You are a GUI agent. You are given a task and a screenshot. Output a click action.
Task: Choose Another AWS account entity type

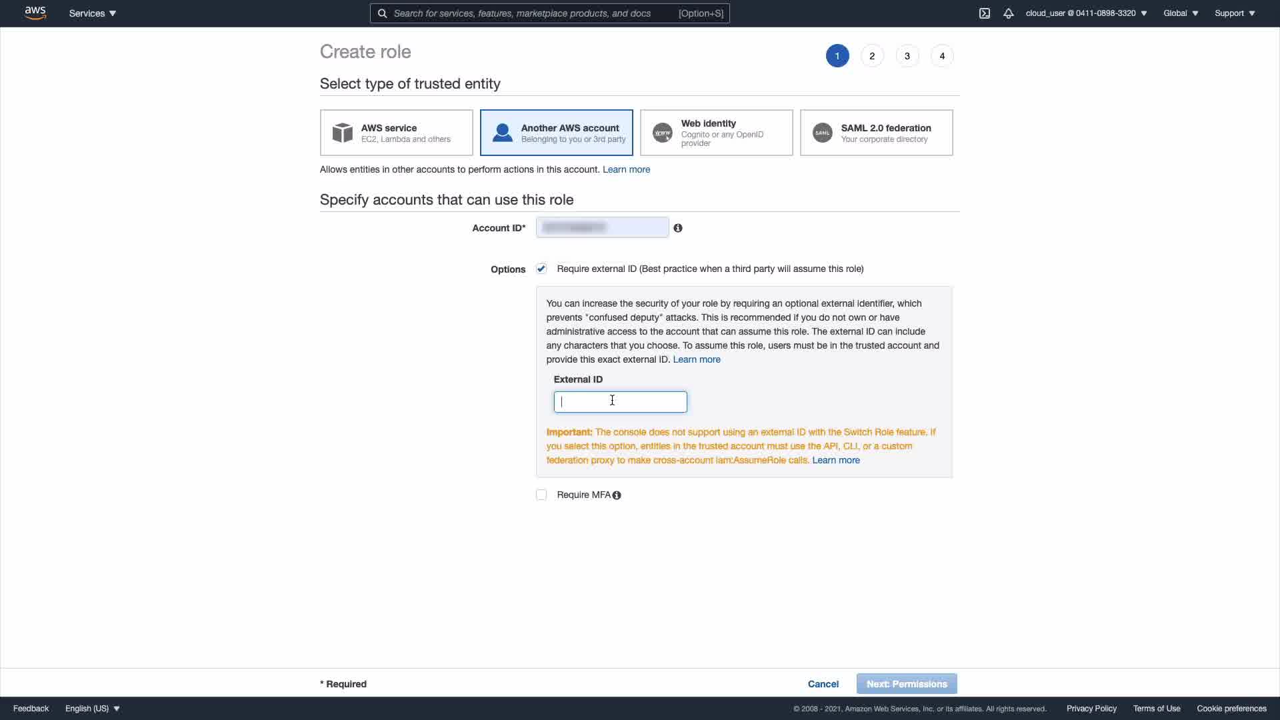pos(556,133)
